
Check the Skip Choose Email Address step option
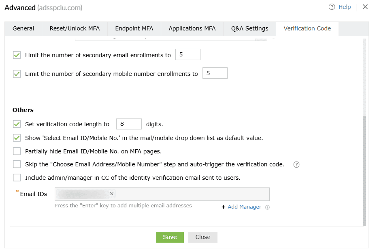[17, 164]
